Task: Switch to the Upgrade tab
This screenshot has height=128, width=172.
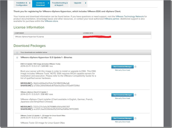Action: pos(78,4)
